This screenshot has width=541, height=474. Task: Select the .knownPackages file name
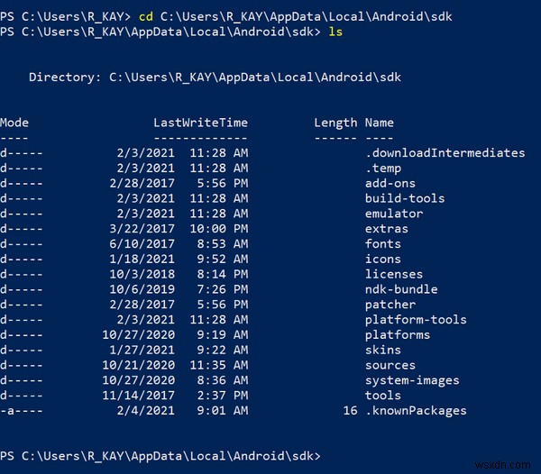pos(416,411)
